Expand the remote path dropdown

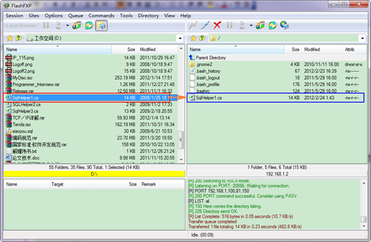[x=362, y=38]
